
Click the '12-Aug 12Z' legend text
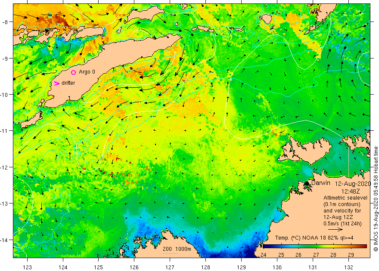[339, 217]
